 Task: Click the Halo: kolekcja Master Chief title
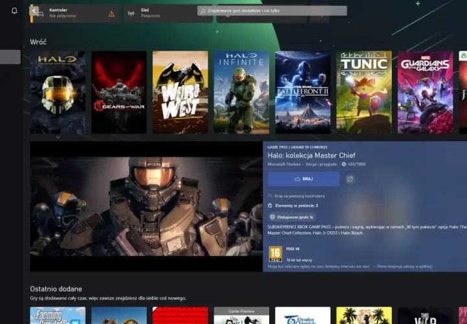311,156
